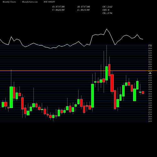Viewport: 157px width, 157px height.
Task: Click the 2419 price axis label
Action: pos(150,121)
